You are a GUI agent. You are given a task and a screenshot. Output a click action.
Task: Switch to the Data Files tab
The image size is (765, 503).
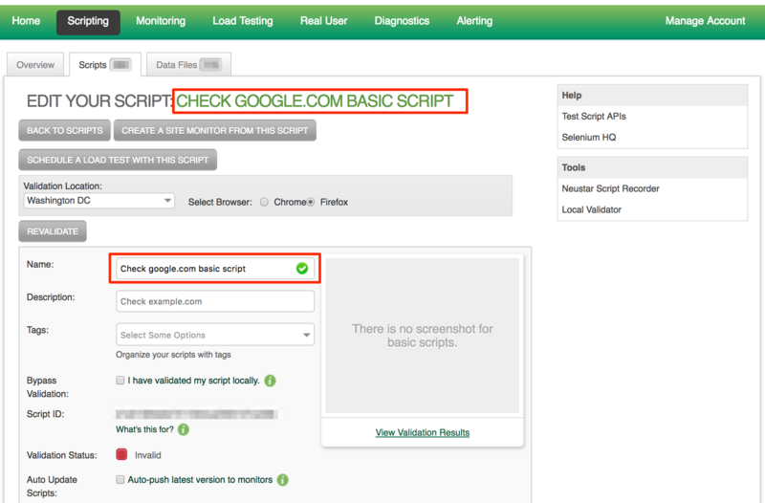188,65
